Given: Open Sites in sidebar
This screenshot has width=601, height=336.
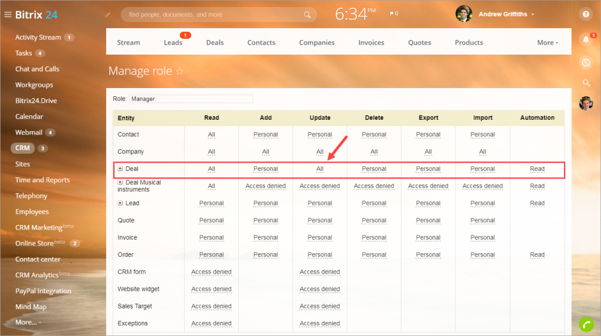Looking at the screenshot, I should coord(23,164).
